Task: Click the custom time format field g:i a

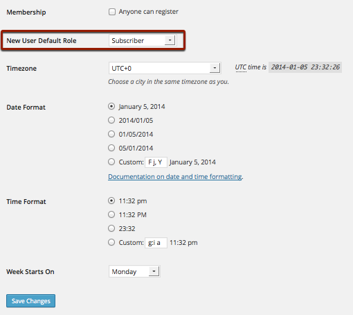Action: tap(156, 243)
